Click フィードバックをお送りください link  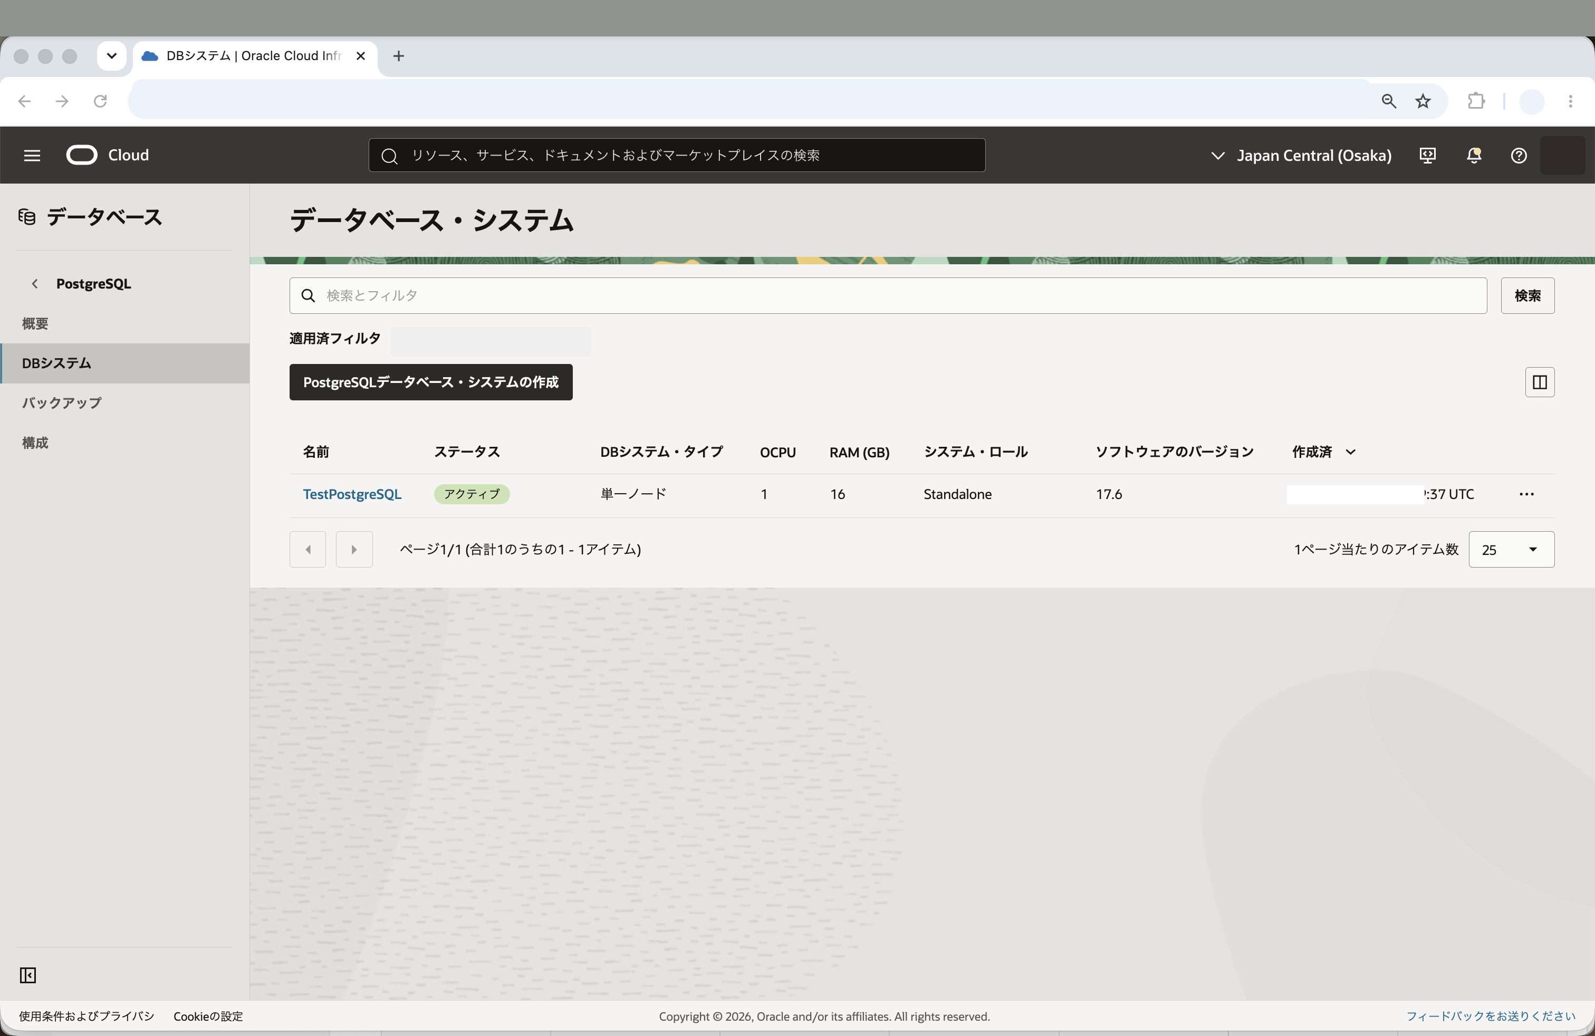[1491, 1016]
